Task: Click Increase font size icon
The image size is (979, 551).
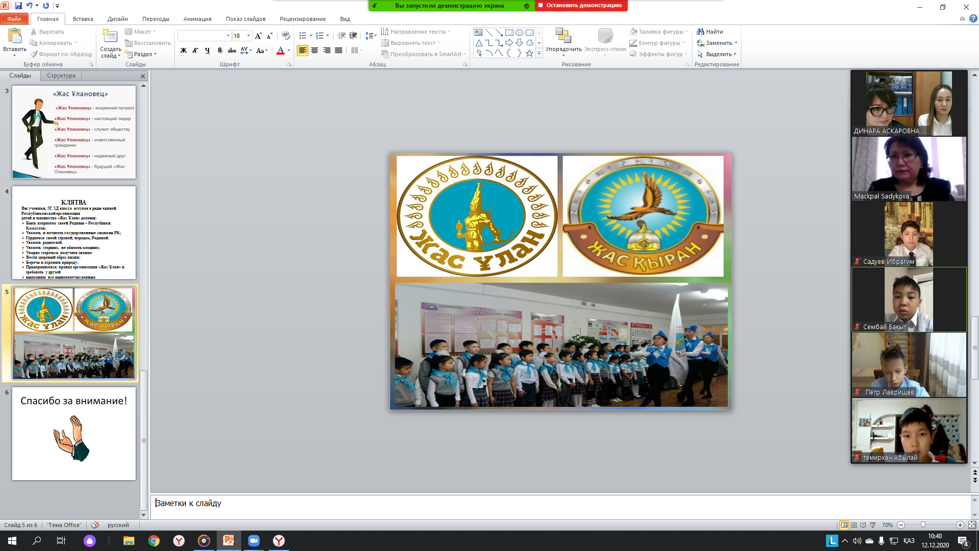Action: coord(258,36)
